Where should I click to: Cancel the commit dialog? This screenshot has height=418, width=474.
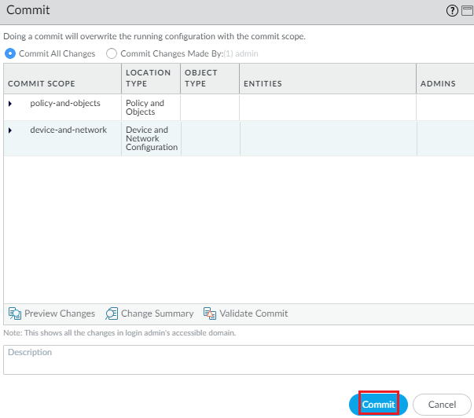tap(442, 404)
